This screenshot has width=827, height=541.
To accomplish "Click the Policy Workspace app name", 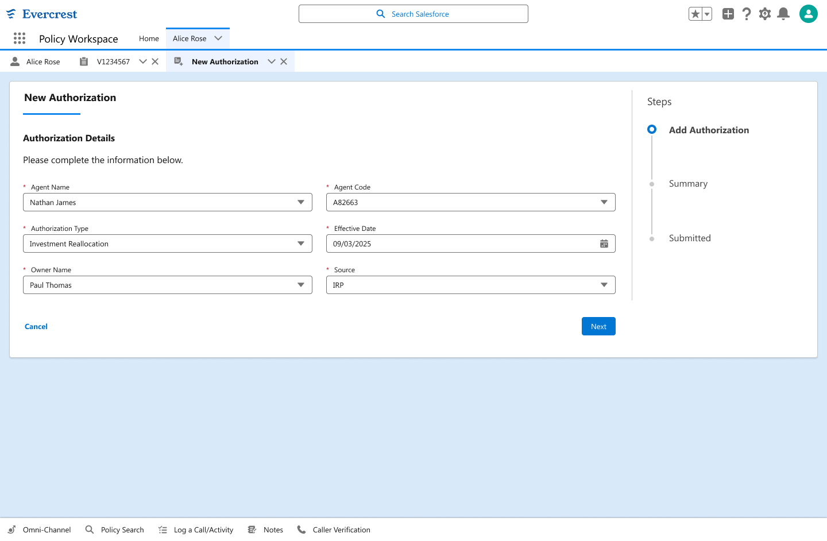I will click(x=79, y=38).
